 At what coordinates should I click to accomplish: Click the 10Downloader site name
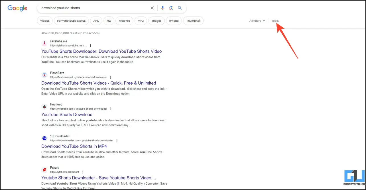(60, 136)
